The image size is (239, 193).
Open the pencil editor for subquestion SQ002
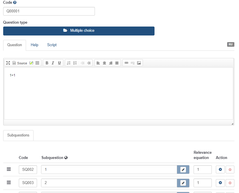[x=183, y=170]
